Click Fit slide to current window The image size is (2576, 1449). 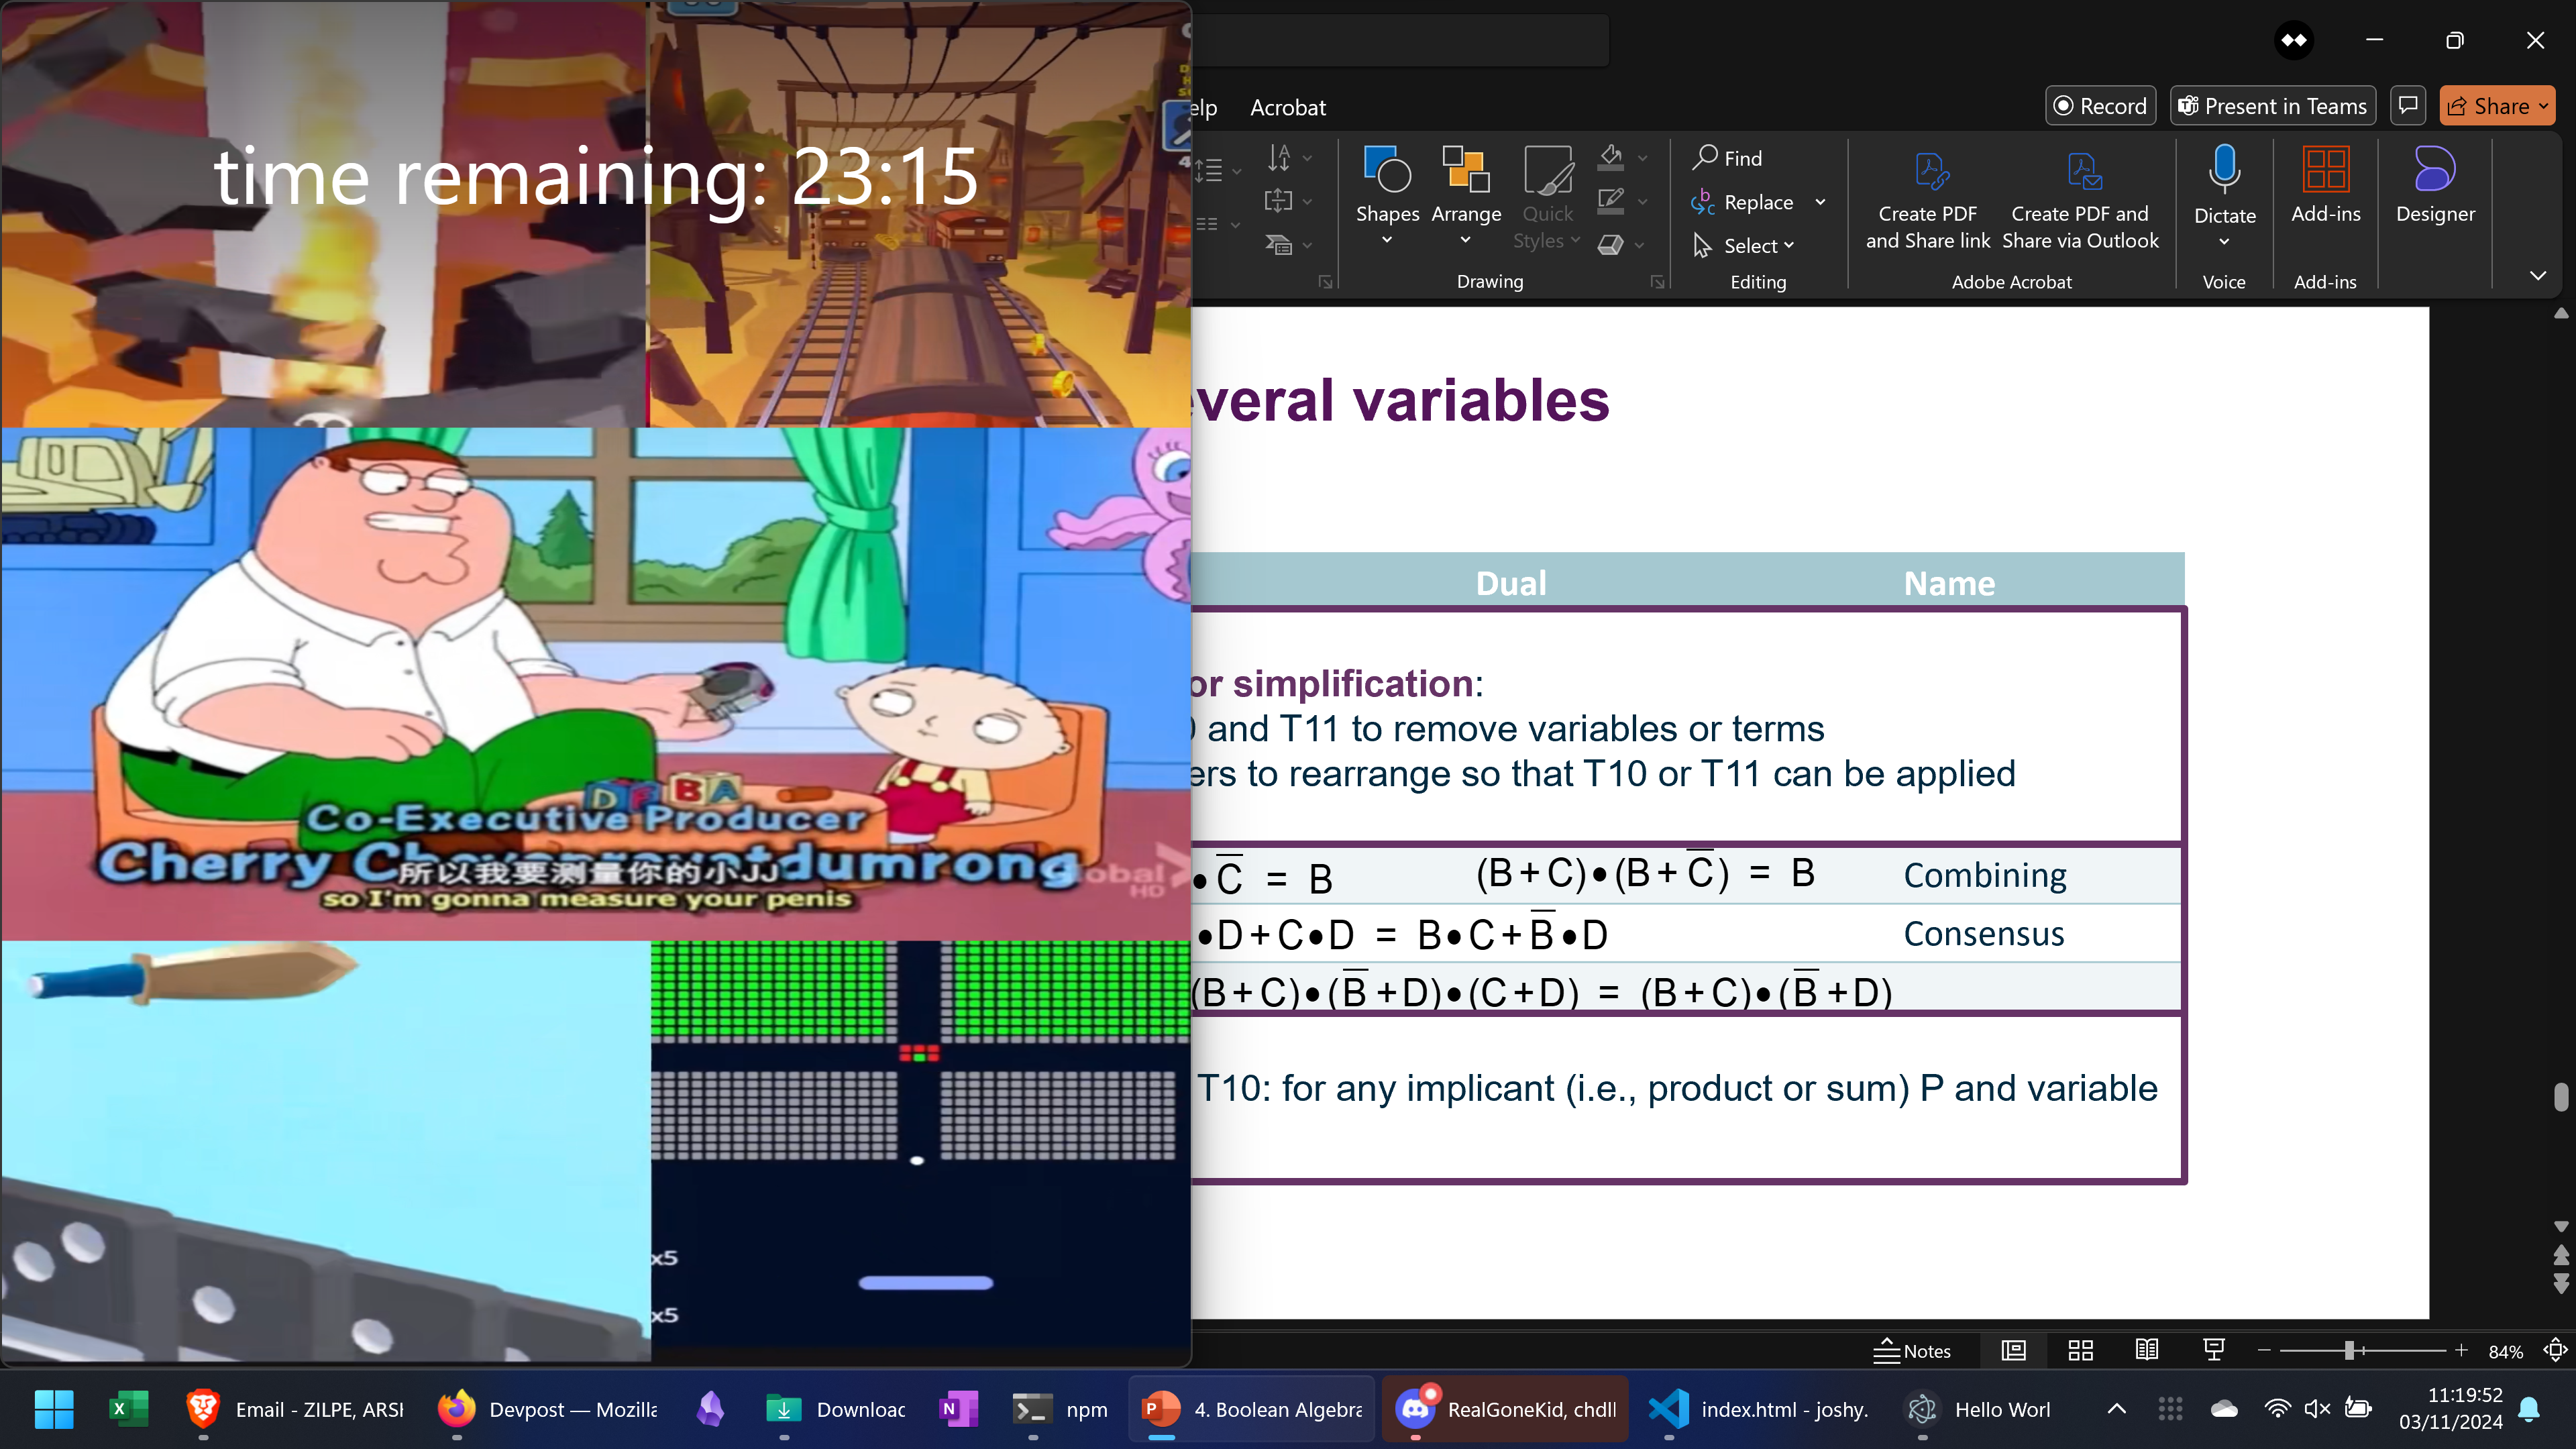2554,1351
